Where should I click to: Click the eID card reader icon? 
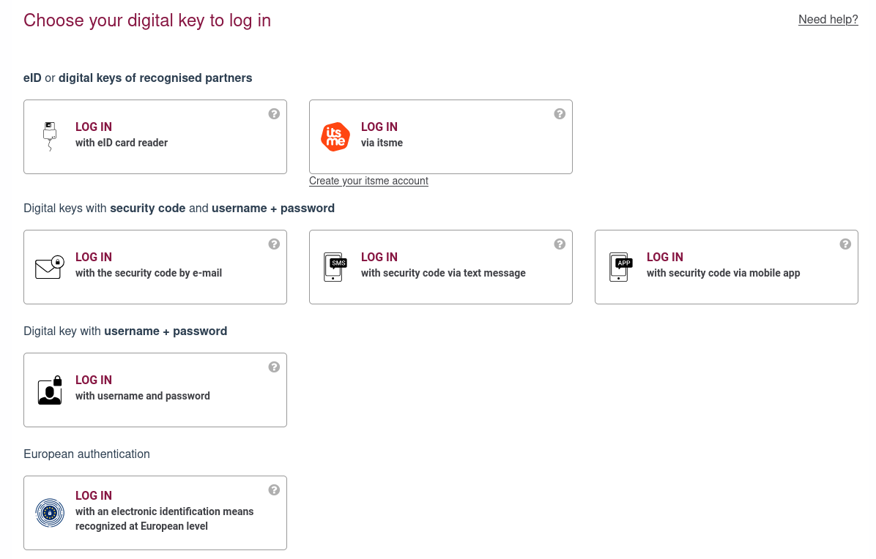point(49,136)
